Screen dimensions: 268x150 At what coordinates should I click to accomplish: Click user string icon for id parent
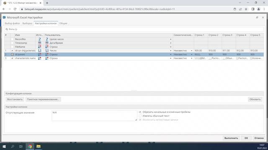click(47, 55)
